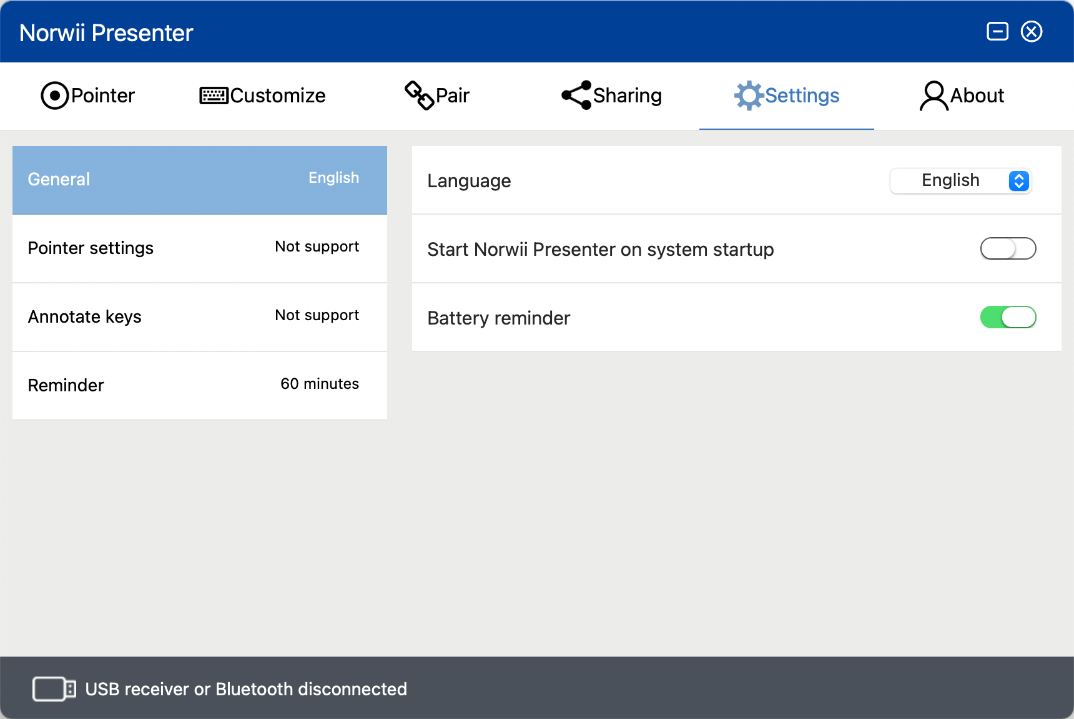
Task: Click the Pointer target icon
Action: pos(54,95)
